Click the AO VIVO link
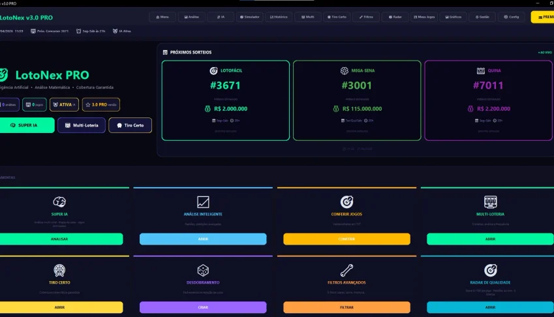 [545, 52]
